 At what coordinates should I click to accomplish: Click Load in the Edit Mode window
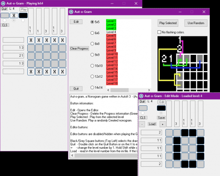pos(152,124)
